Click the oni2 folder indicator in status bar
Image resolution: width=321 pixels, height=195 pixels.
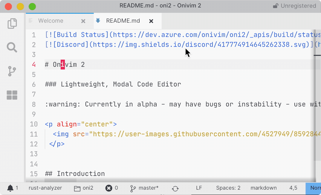pos(83,188)
